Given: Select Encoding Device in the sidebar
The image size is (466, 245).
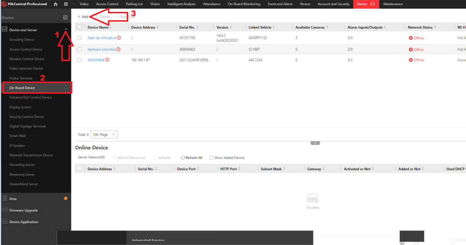Looking at the screenshot, I should click(22, 39).
